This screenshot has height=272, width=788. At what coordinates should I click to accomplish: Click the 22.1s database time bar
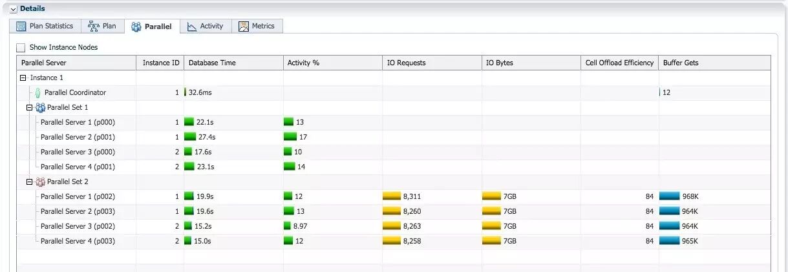(x=189, y=122)
